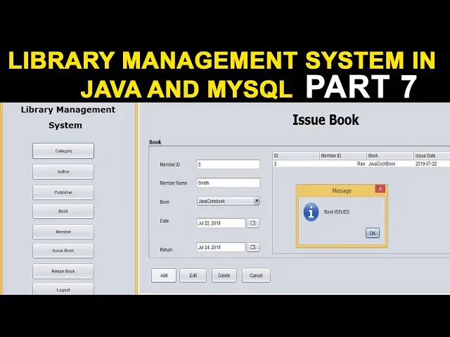Open the Category section in sidebar
The image size is (450, 337).
click(x=63, y=151)
